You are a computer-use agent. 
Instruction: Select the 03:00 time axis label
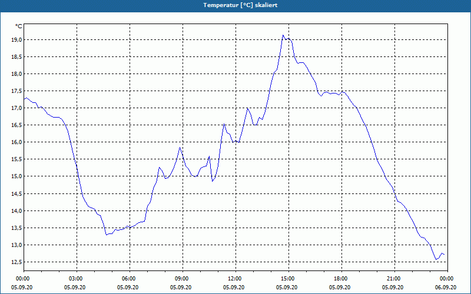[x=77, y=279]
